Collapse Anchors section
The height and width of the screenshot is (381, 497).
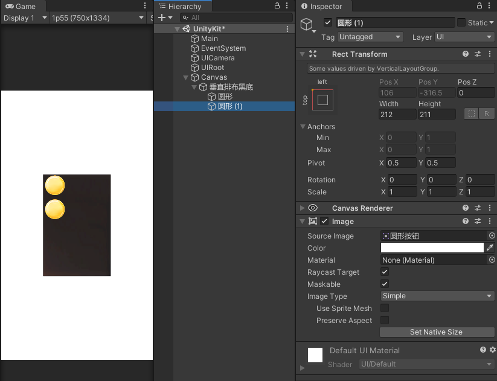pos(303,126)
